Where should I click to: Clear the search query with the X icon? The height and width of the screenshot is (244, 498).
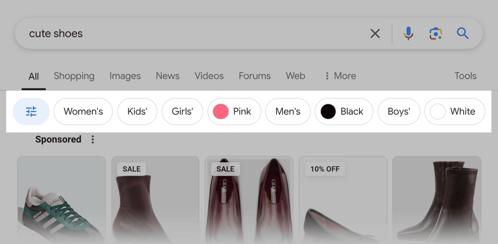pos(375,33)
